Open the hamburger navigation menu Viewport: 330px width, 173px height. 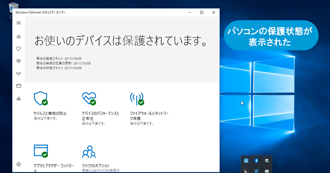(19, 23)
